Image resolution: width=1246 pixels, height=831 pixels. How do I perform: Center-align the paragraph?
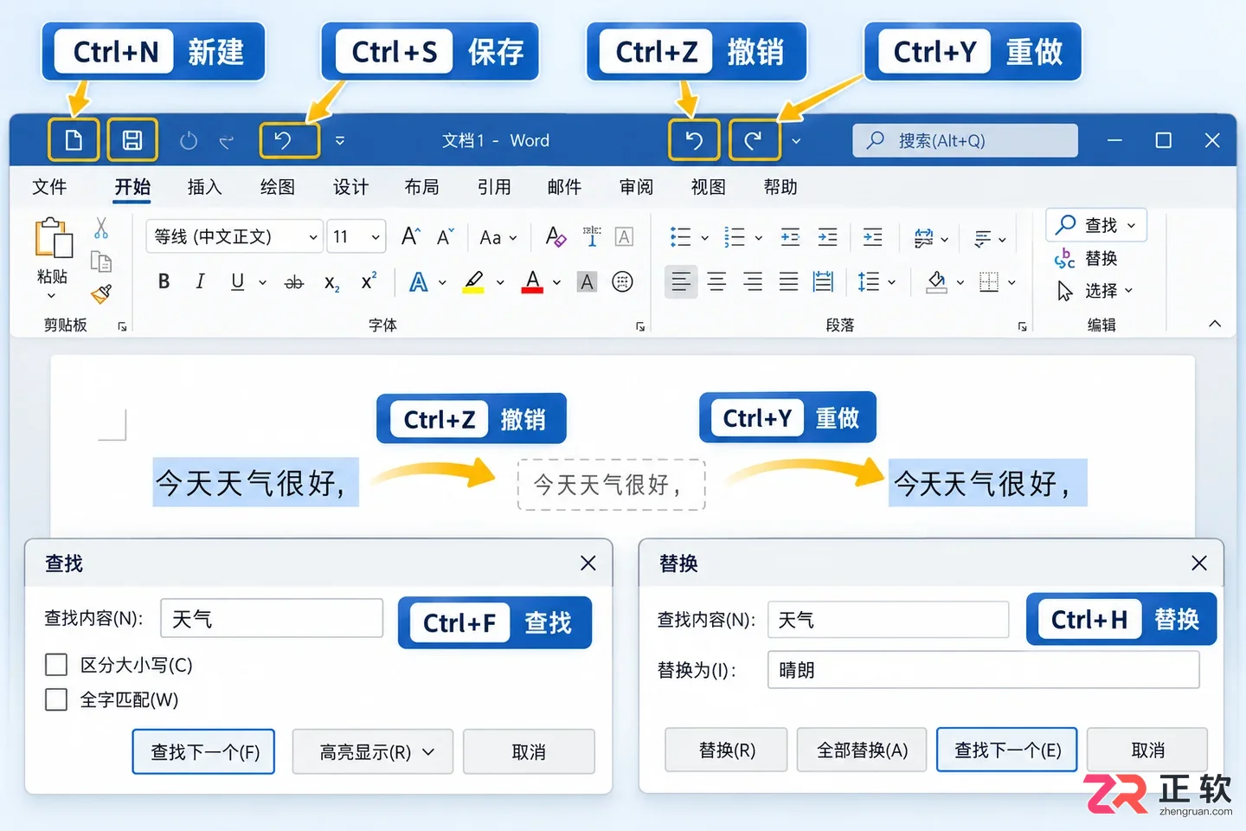click(716, 281)
